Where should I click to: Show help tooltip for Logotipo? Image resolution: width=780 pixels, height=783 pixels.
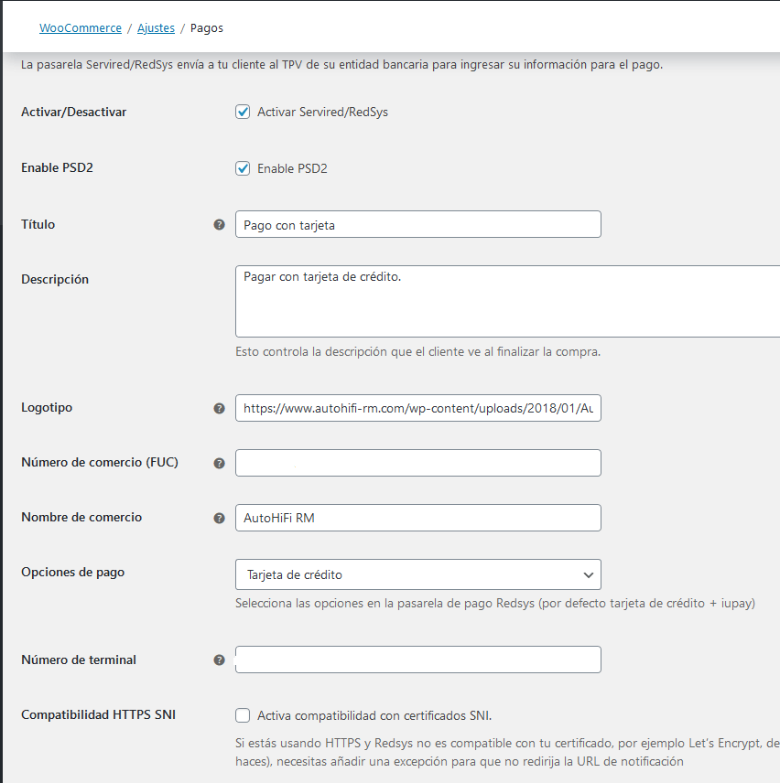220,409
